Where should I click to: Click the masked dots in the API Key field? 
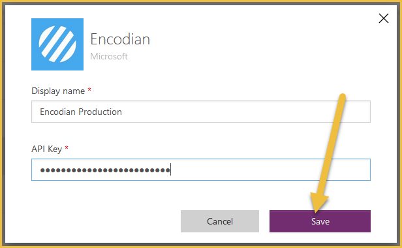pyautogui.click(x=105, y=170)
